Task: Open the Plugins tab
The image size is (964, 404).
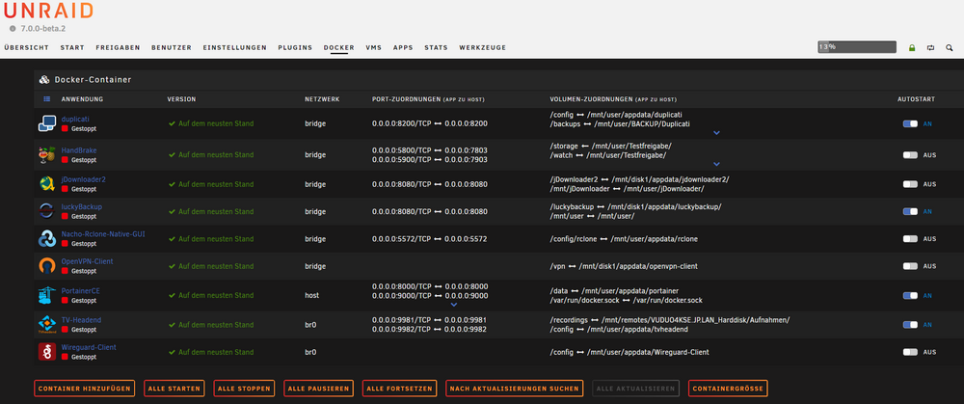Action: (295, 47)
